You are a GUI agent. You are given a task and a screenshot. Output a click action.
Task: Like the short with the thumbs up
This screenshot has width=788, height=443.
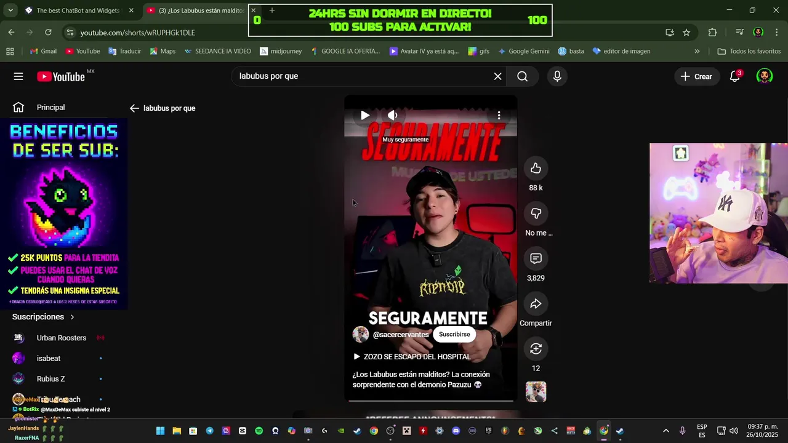point(536,169)
